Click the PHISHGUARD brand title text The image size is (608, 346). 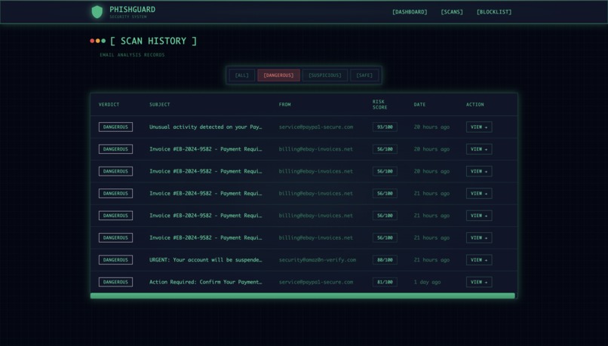(x=132, y=9)
